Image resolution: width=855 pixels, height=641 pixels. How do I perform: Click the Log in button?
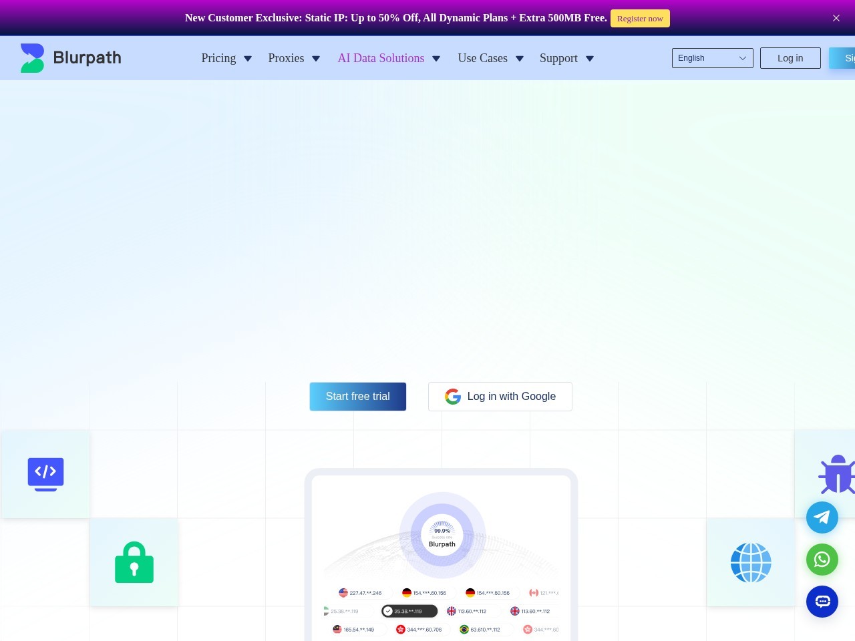(790, 58)
